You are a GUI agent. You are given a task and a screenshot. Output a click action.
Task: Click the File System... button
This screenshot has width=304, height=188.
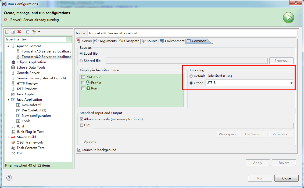(255, 134)
